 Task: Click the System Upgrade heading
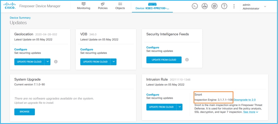pos(28,80)
